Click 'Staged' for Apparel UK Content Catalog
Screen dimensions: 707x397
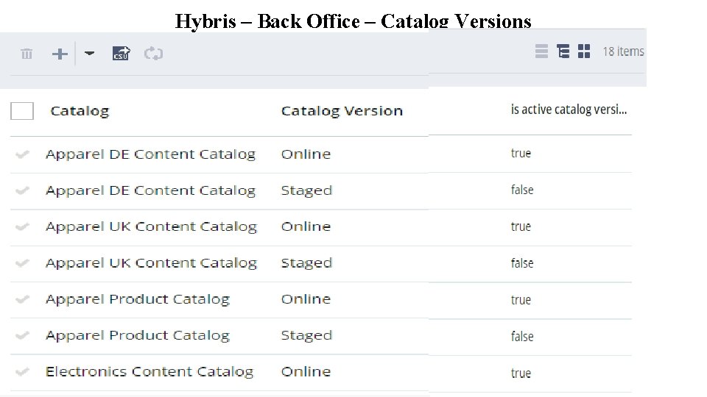coord(306,263)
